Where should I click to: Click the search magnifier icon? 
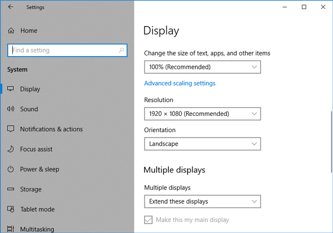[122, 50]
